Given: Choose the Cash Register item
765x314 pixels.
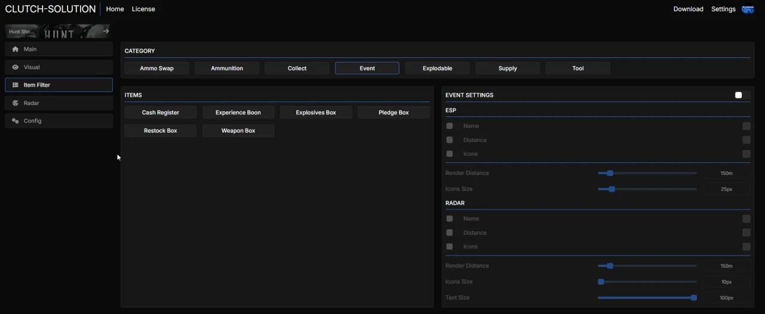Looking at the screenshot, I should click(160, 112).
